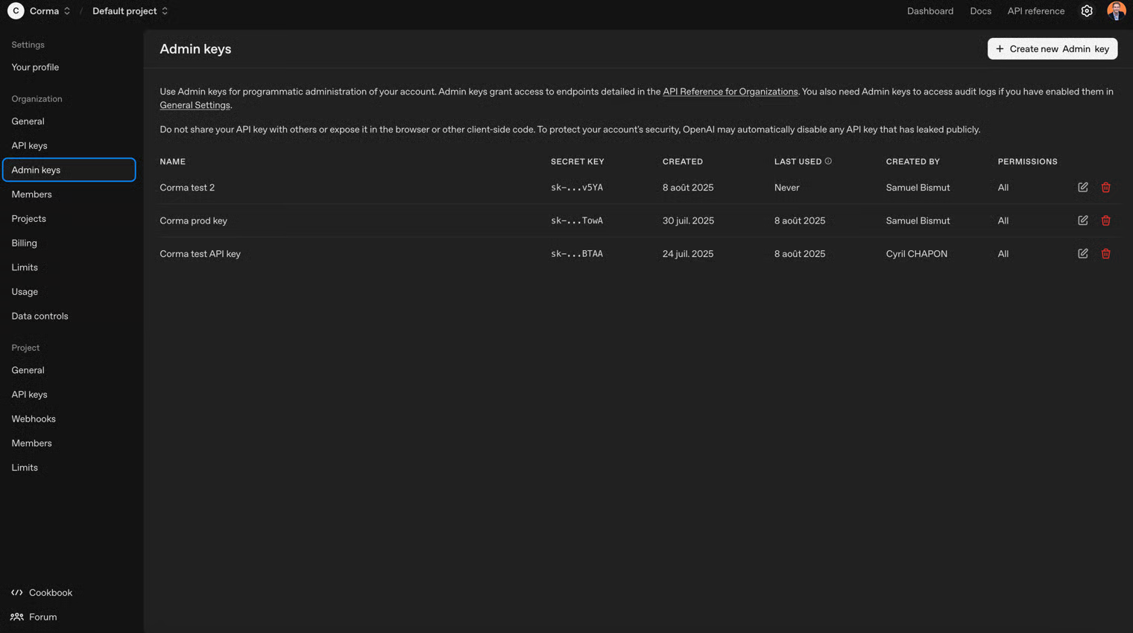The width and height of the screenshot is (1133, 633).
Task: Click edit icon for Corma test API key
Action: click(1082, 254)
